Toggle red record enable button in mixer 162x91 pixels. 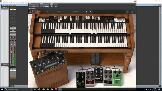pyautogui.click(x=14, y=42)
